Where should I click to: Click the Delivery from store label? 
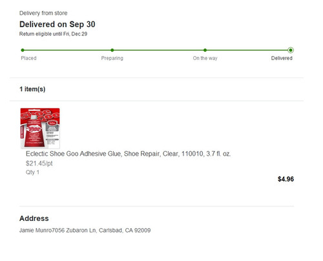pos(43,13)
